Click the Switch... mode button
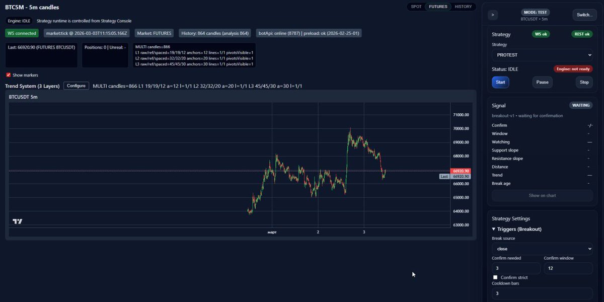The height and width of the screenshot is (302, 604). pos(584,15)
